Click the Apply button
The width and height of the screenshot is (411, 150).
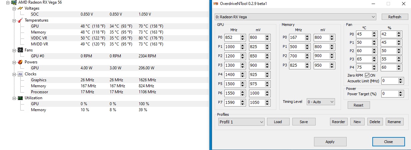click(x=330, y=142)
